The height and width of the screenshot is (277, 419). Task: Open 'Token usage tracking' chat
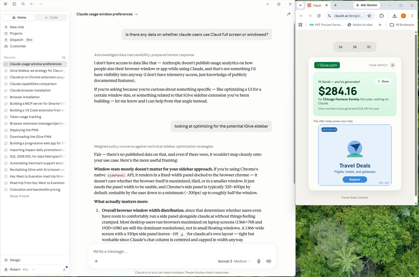click(35, 117)
